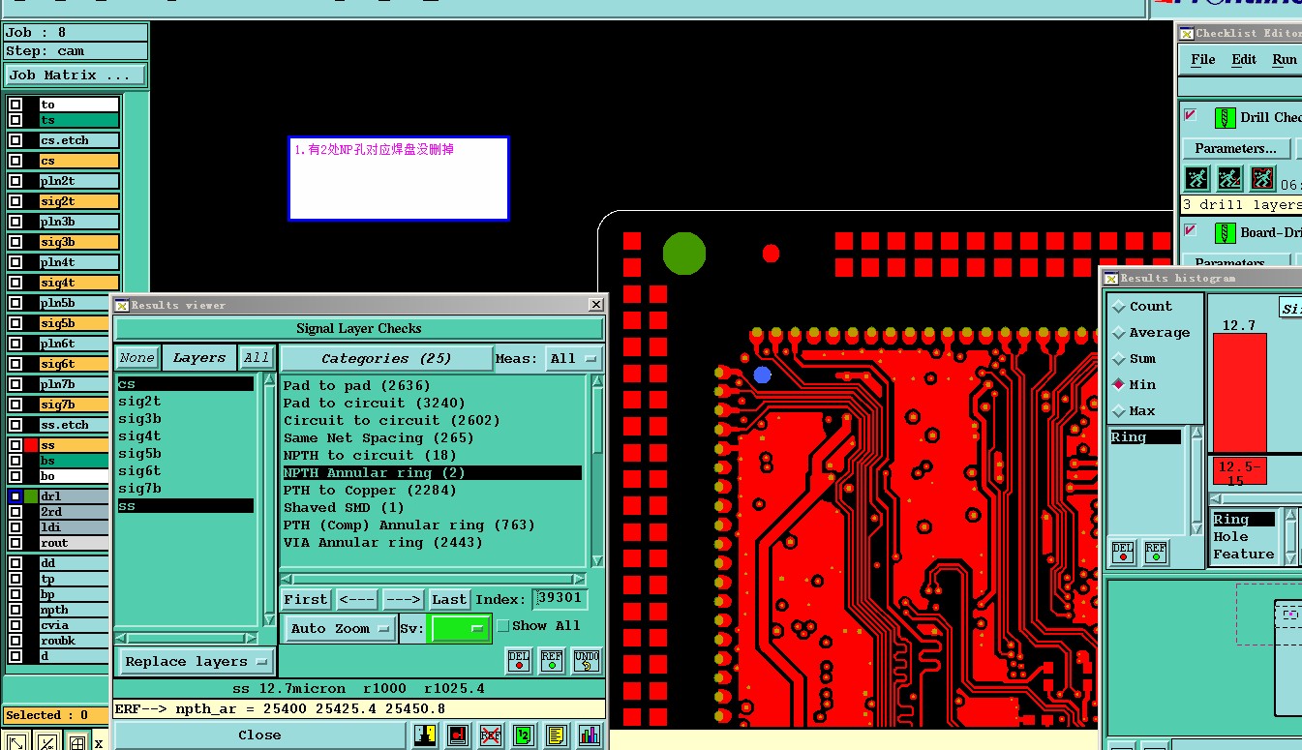Click REF icon in Results viewer
The height and width of the screenshot is (750, 1302).
tap(552, 661)
